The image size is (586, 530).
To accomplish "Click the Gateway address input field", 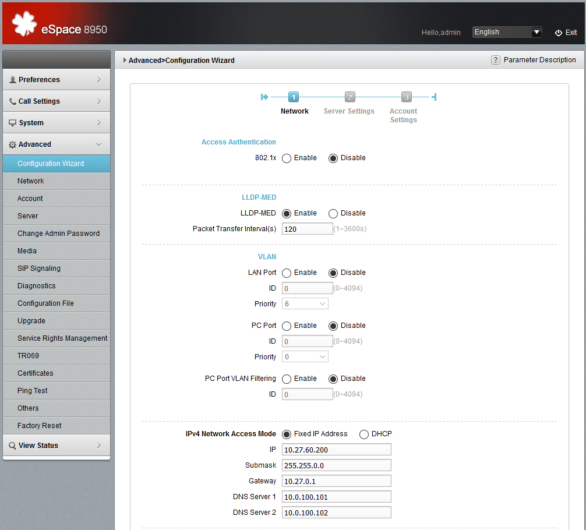I will 337,481.
